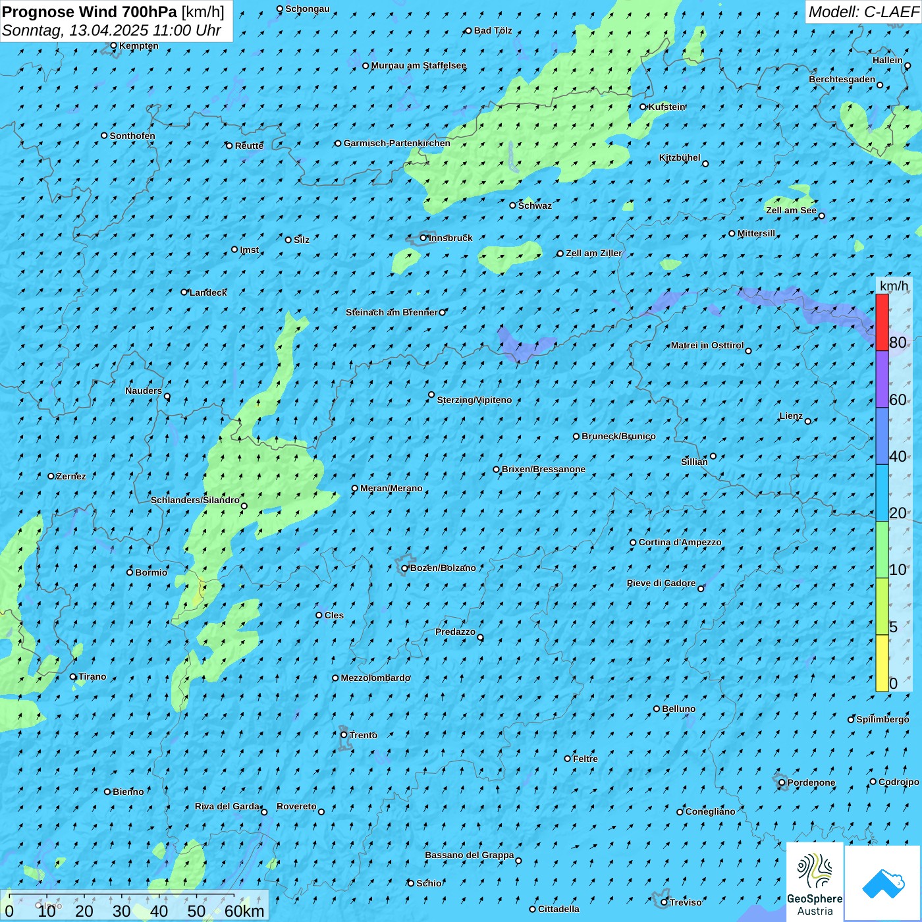The height and width of the screenshot is (922, 922).
Task: Click the 'Berchtesgaden' label
Action: [x=842, y=79]
